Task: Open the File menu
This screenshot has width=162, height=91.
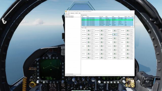Action: [x=66, y=13]
